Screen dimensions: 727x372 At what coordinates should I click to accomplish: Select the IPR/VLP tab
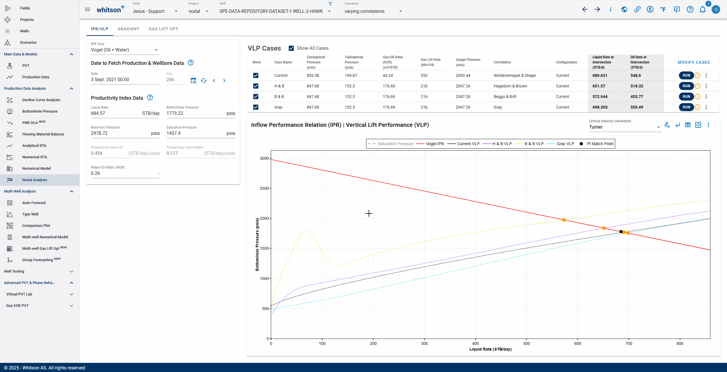point(100,29)
